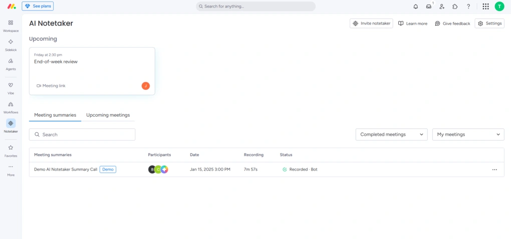Image resolution: width=511 pixels, height=239 pixels.
Task: Click the AI bot participant avatar
Action: click(x=164, y=170)
